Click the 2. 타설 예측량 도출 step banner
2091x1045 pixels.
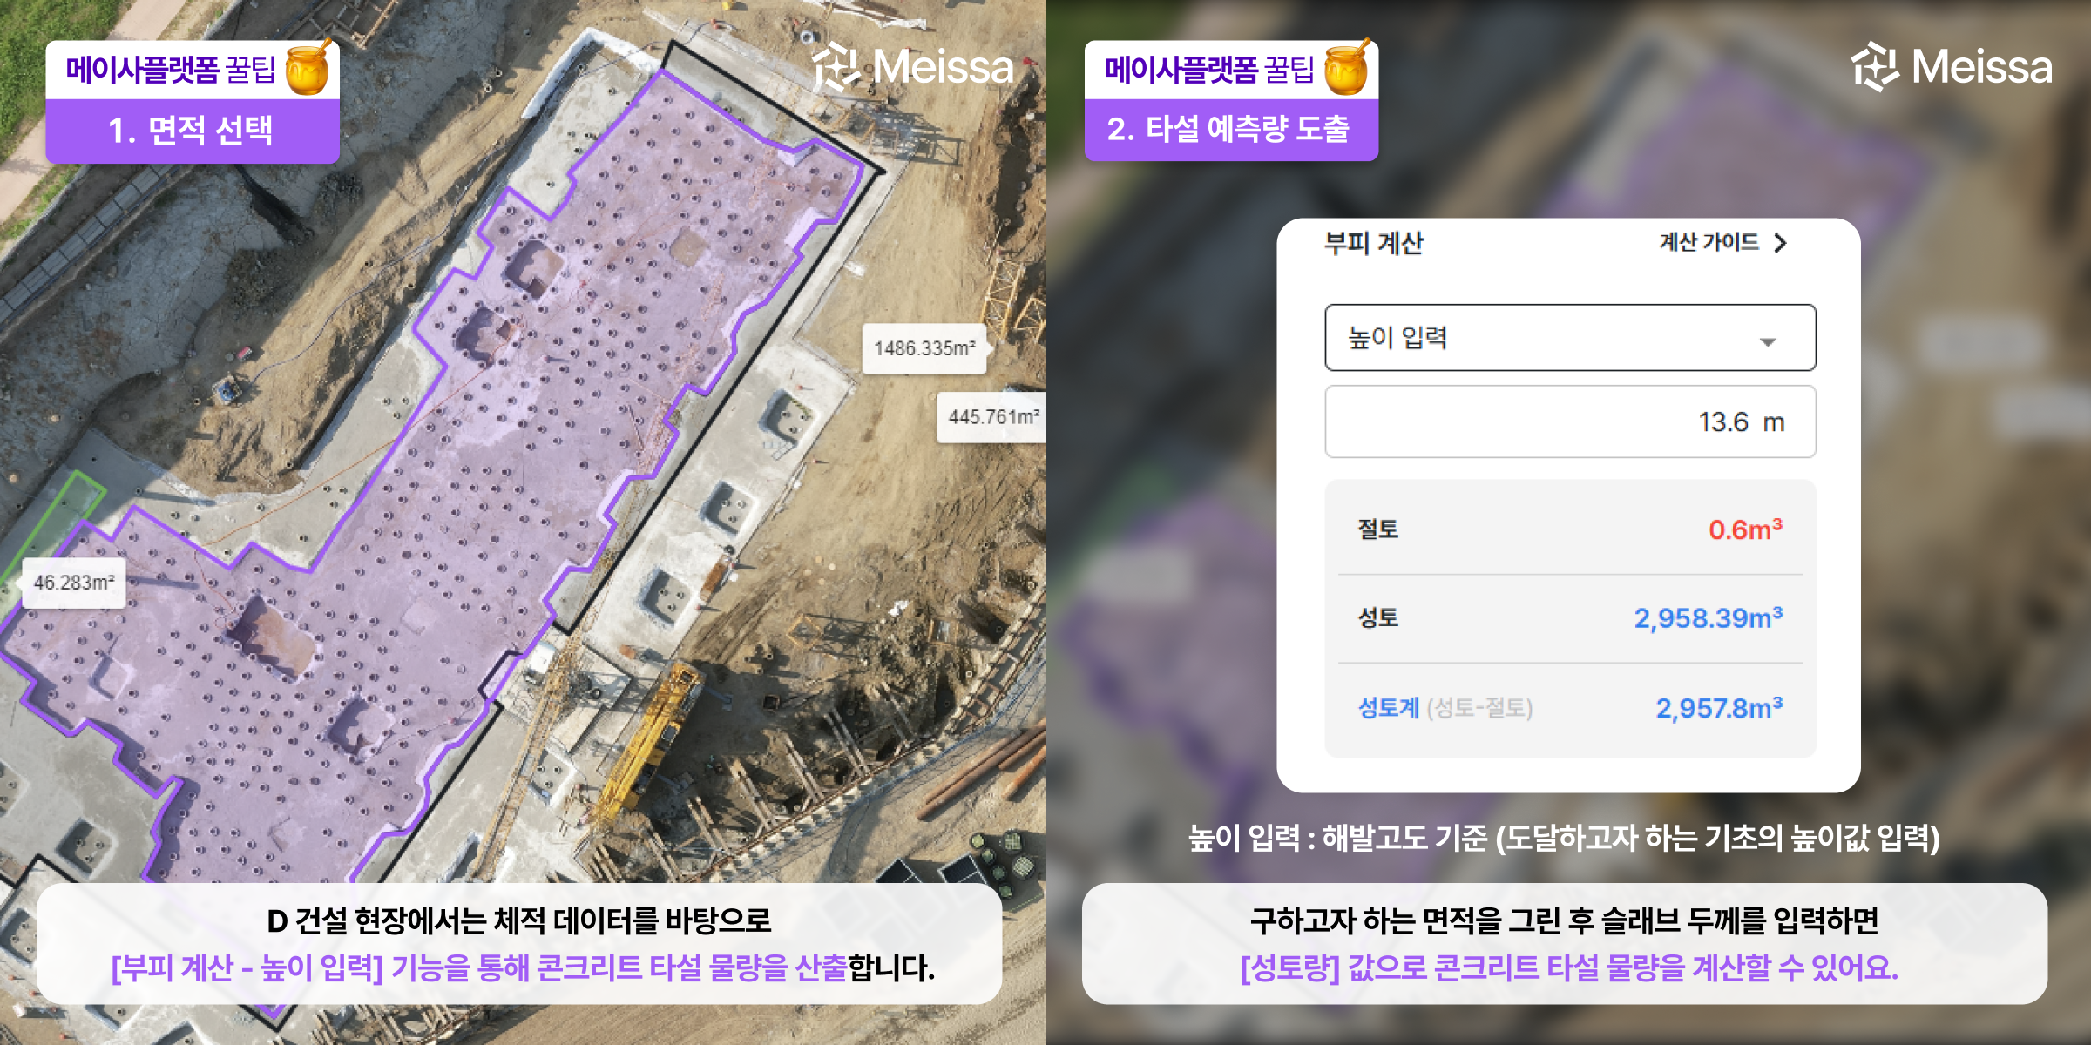pyautogui.click(x=1231, y=130)
